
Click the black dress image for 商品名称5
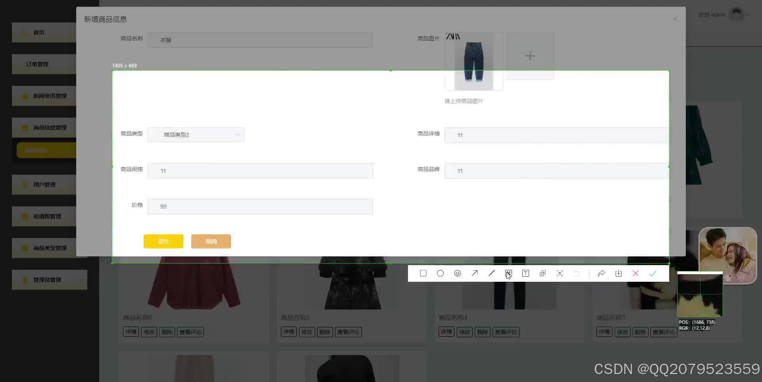352,283
